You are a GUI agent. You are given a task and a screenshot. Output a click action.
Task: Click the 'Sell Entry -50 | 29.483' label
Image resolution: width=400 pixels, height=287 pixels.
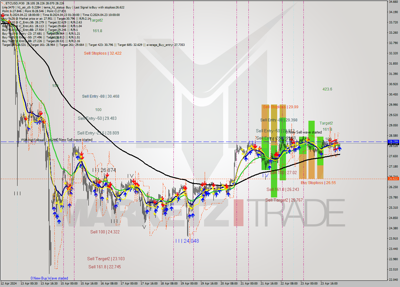pyautogui.click(x=97, y=119)
